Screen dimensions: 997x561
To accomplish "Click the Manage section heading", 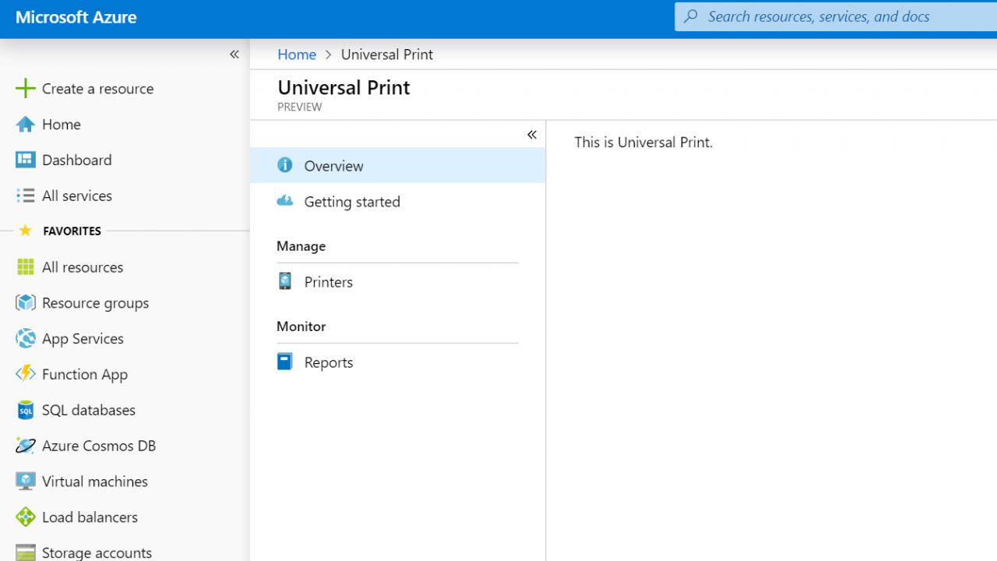I will coord(301,245).
